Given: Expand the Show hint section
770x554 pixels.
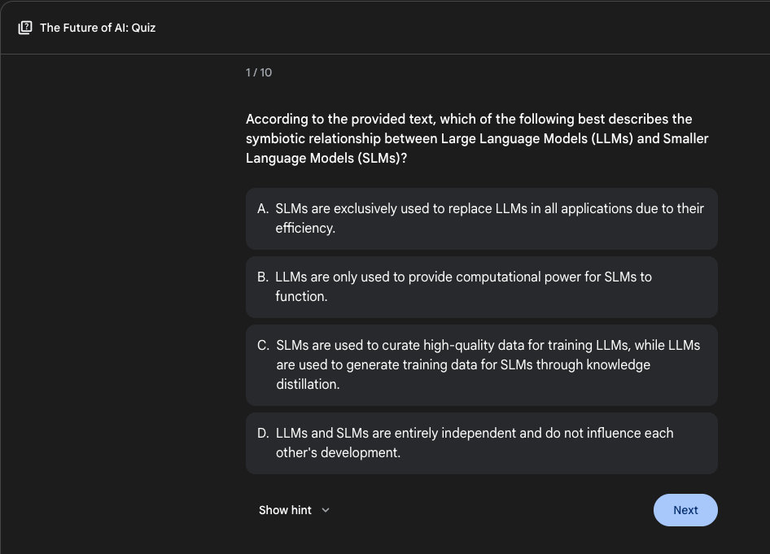Looking at the screenshot, I should [294, 510].
